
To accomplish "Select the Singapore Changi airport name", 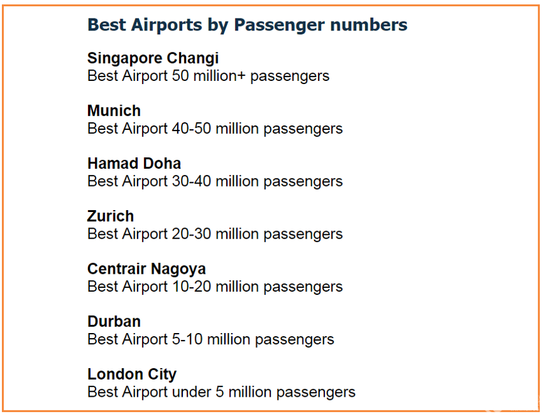I will [153, 59].
